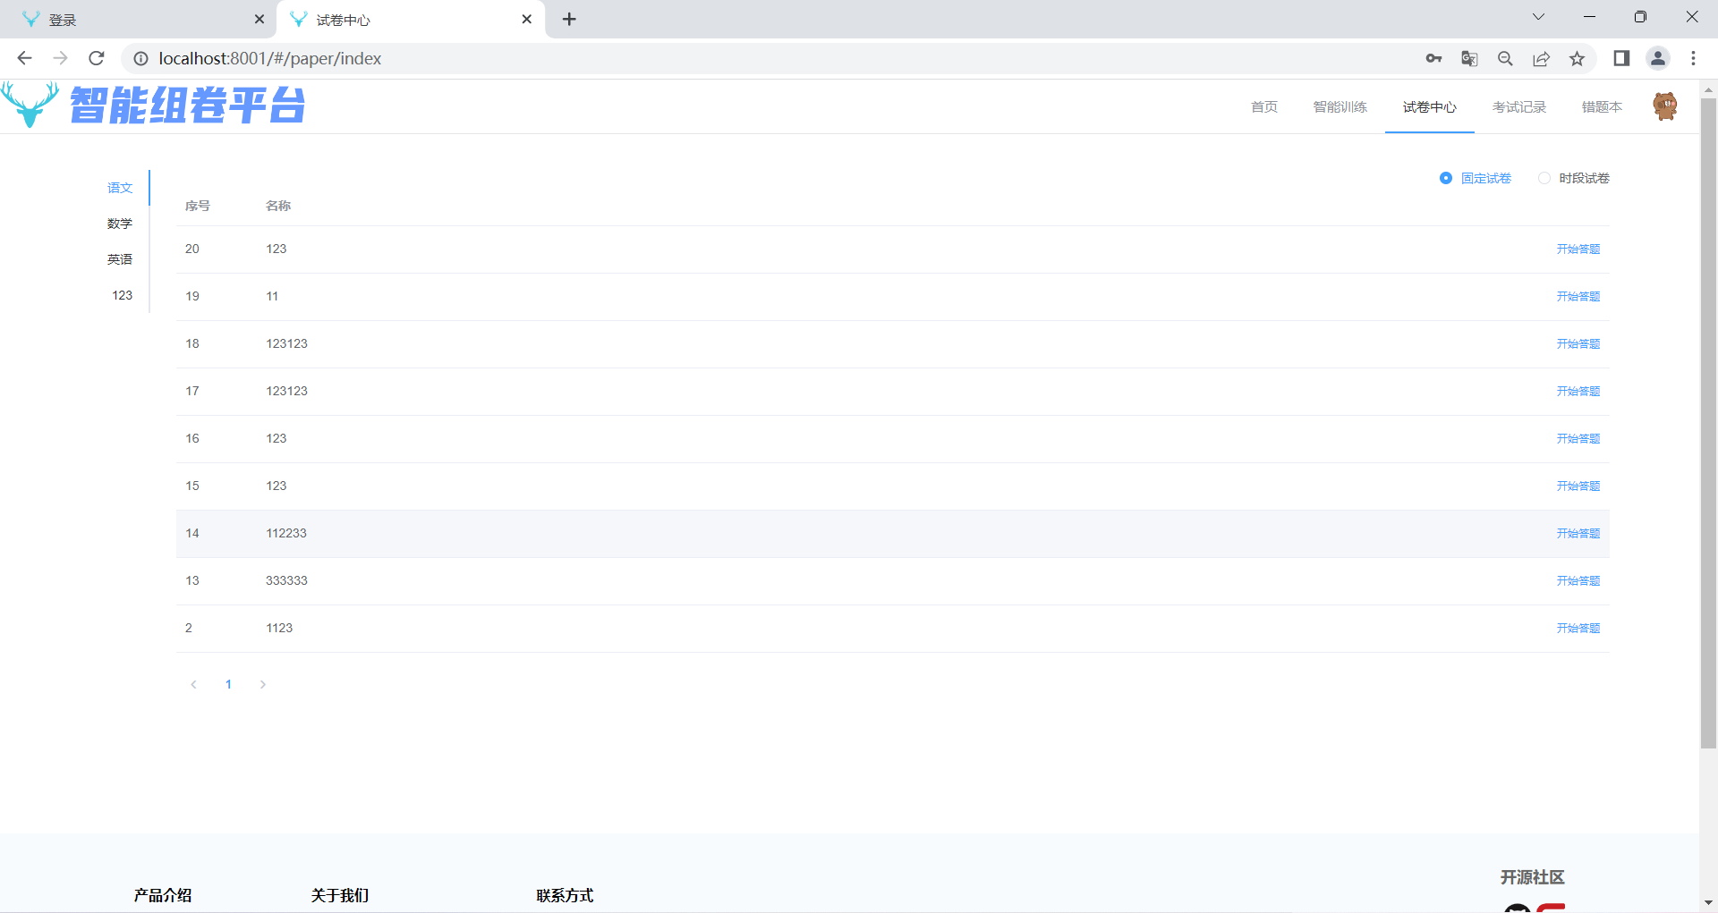Click the deer logo of 智能组卷平台
The image size is (1718, 913).
click(30, 105)
